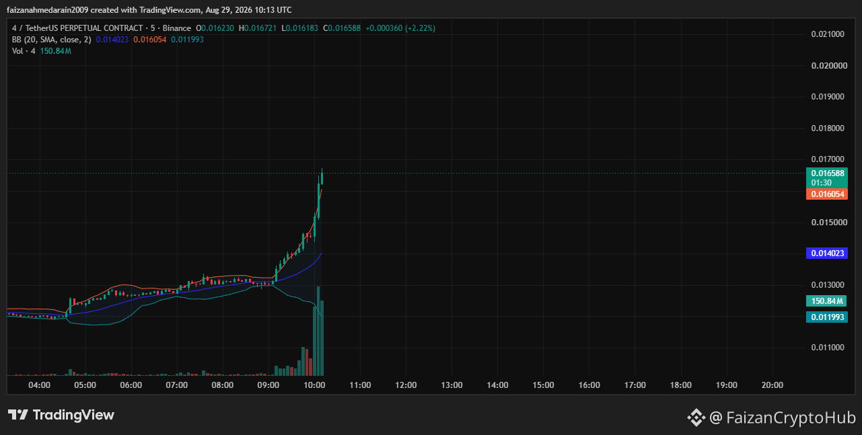Image resolution: width=862 pixels, height=435 pixels.
Task: Select the '4 / TetherUS PERPETUAL CONTRACT' symbol title
Action: pos(77,28)
